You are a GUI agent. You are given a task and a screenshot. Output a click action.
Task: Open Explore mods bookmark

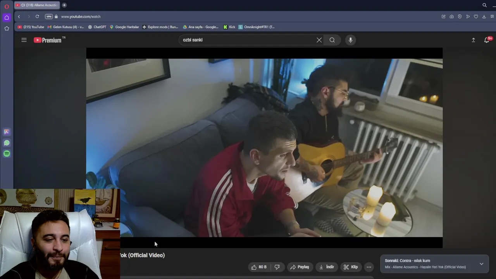tap(160, 27)
